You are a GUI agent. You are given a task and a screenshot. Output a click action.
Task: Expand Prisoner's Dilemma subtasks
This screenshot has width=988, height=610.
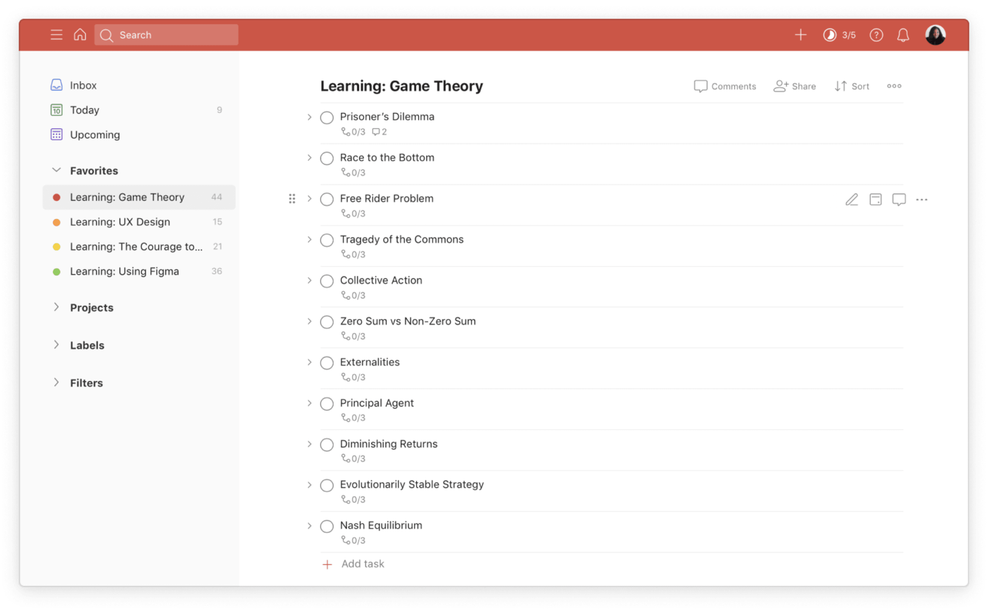tap(309, 117)
